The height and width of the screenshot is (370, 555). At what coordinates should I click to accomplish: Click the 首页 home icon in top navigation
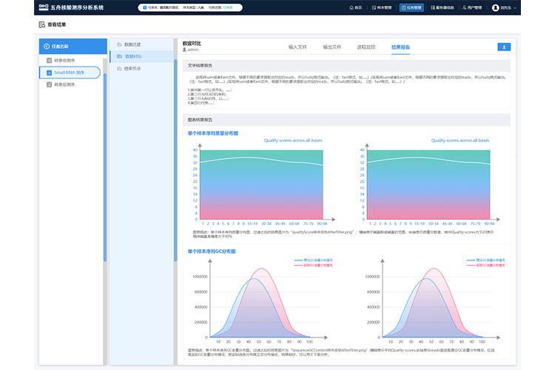[x=351, y=7]
